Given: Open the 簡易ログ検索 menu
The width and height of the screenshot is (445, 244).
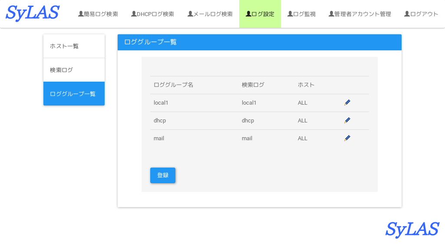Looking at the screenshot, I should pos(98,14).
